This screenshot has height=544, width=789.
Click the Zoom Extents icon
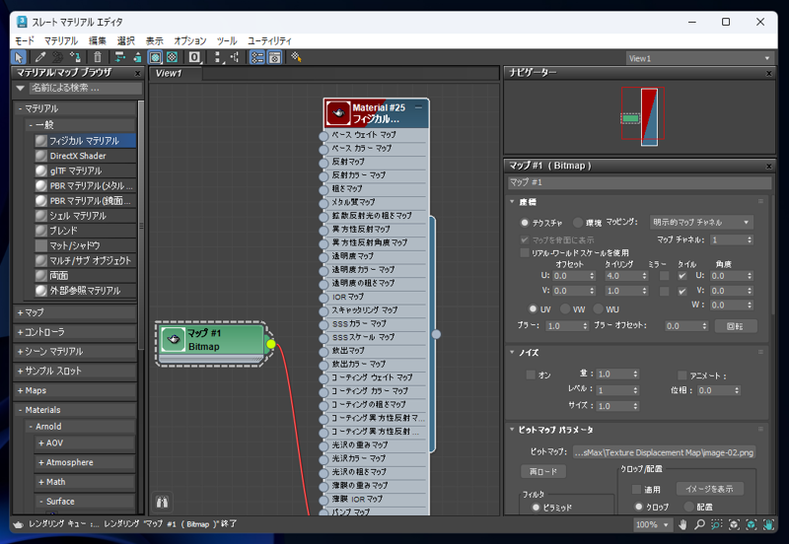pos(734,524)
